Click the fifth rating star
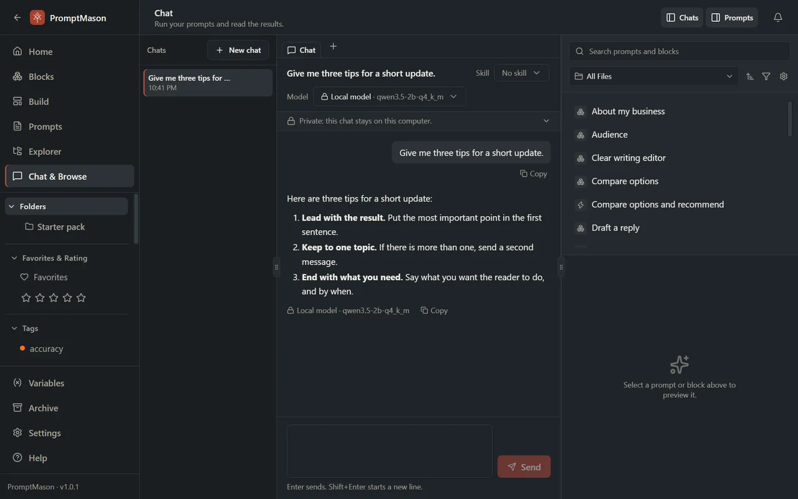798x499 pixels. click(81, 298)
